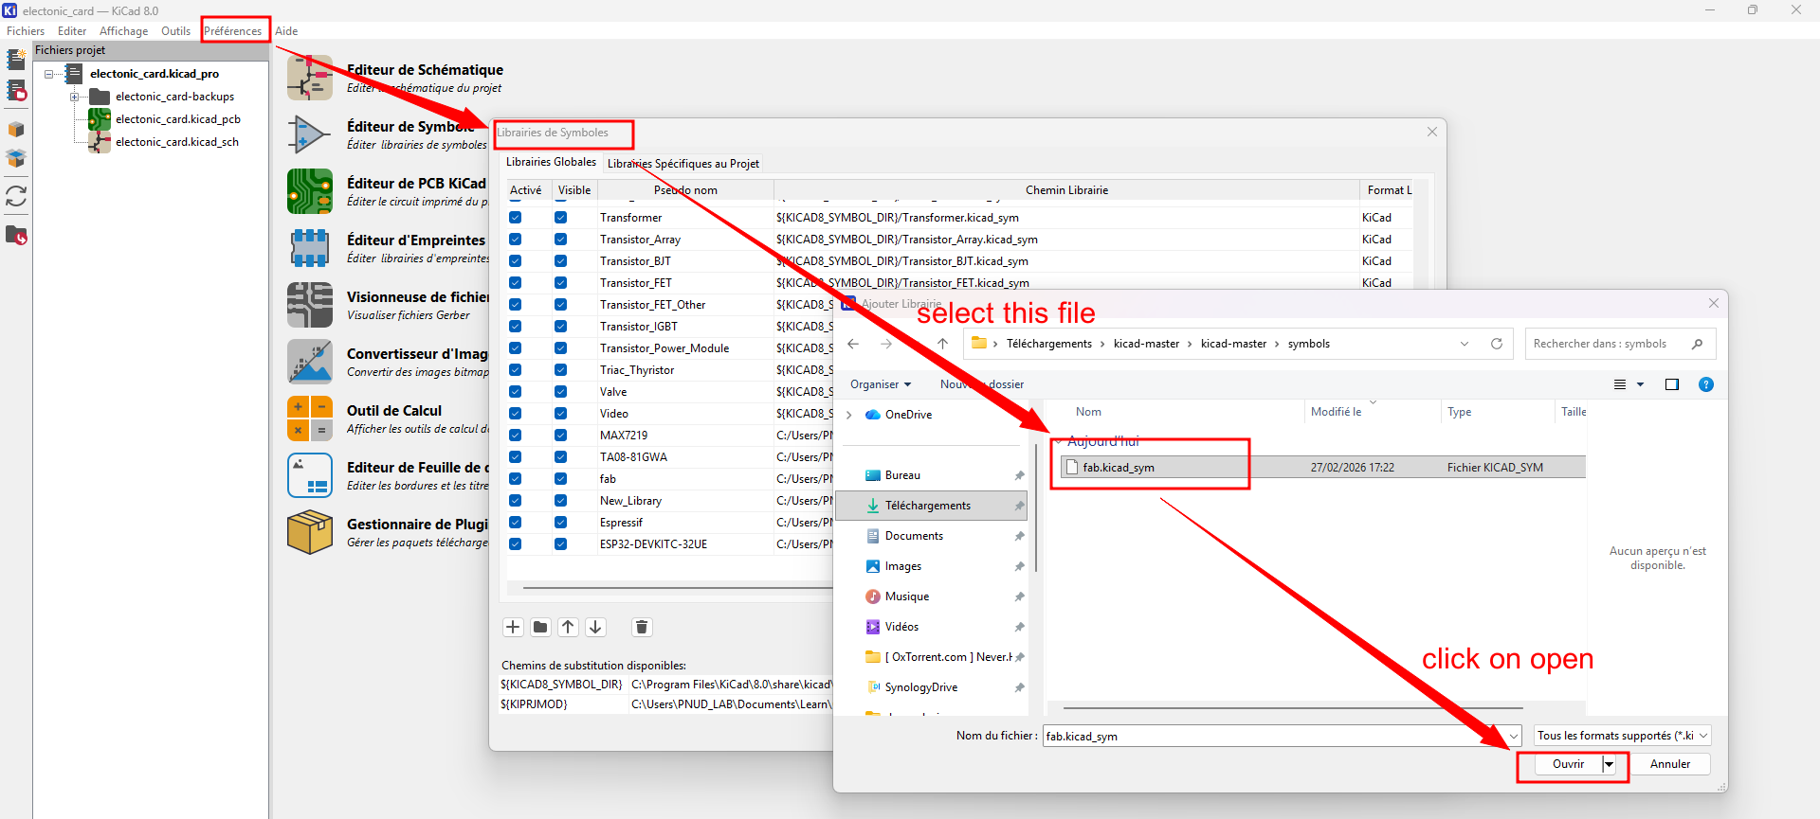
Task: Open the Fichiers menu
Action: [x=26, y=31]
